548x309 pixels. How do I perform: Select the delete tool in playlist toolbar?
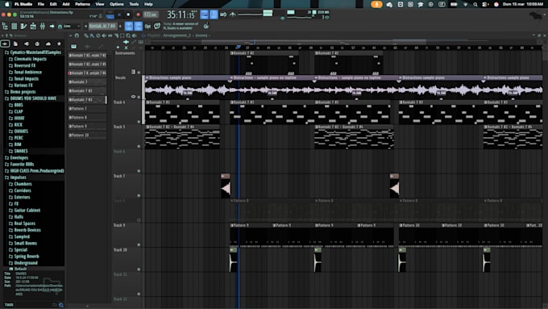[98, 35]
